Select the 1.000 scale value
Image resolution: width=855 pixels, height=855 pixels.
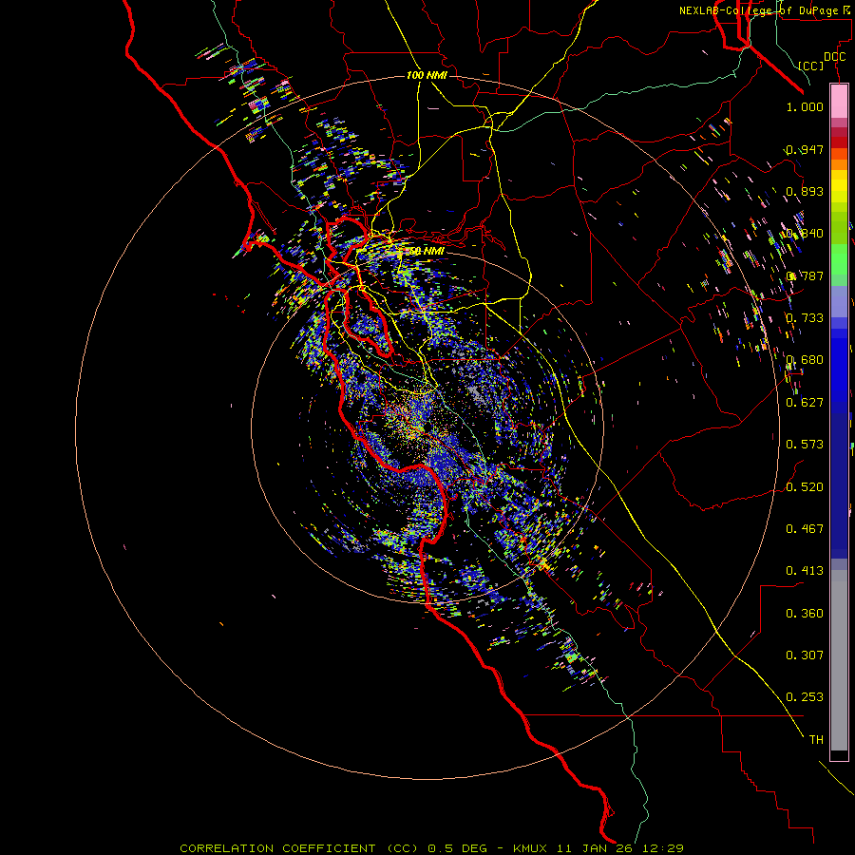[x=805, y=106]
